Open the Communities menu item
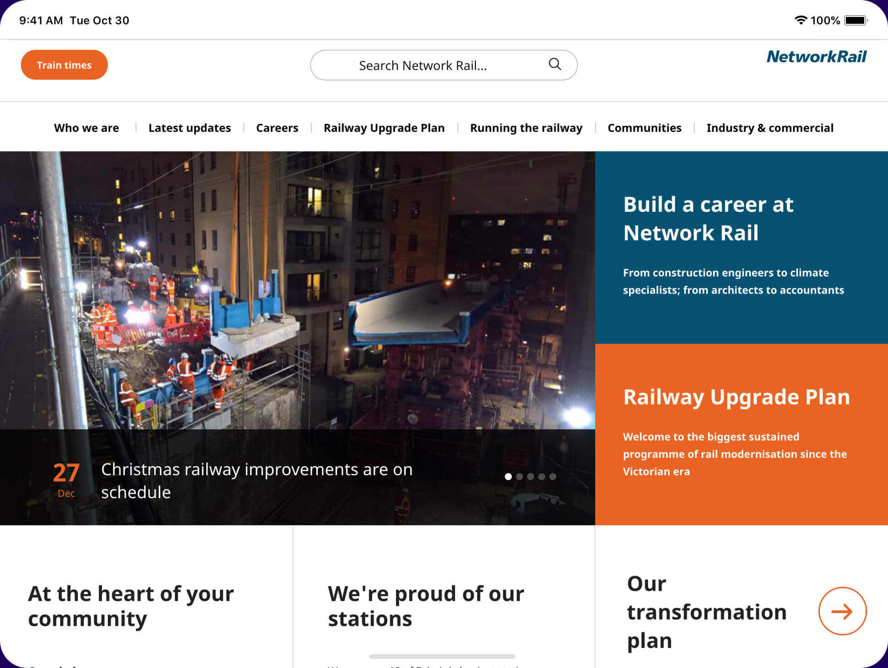Image resolution: width=888 pixels, height=668 pixels. click(x=644, y=128)
